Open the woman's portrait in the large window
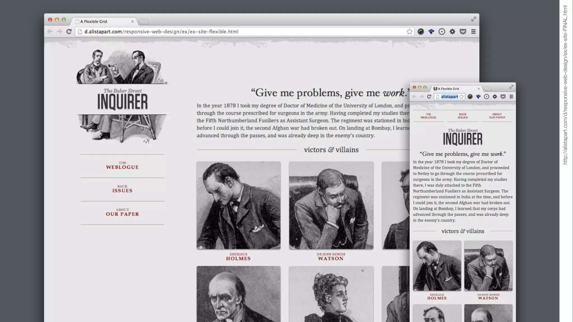 331,294
